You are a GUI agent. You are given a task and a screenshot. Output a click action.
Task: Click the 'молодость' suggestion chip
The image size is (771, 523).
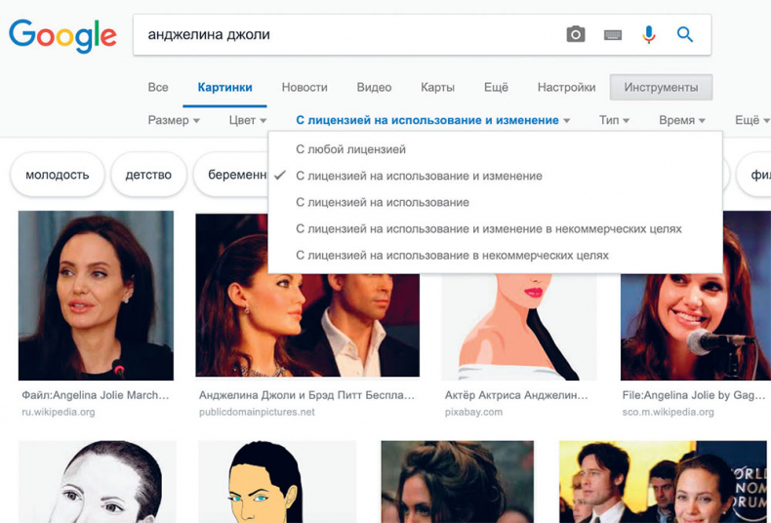pyautogui.click(x=57, y=175)
